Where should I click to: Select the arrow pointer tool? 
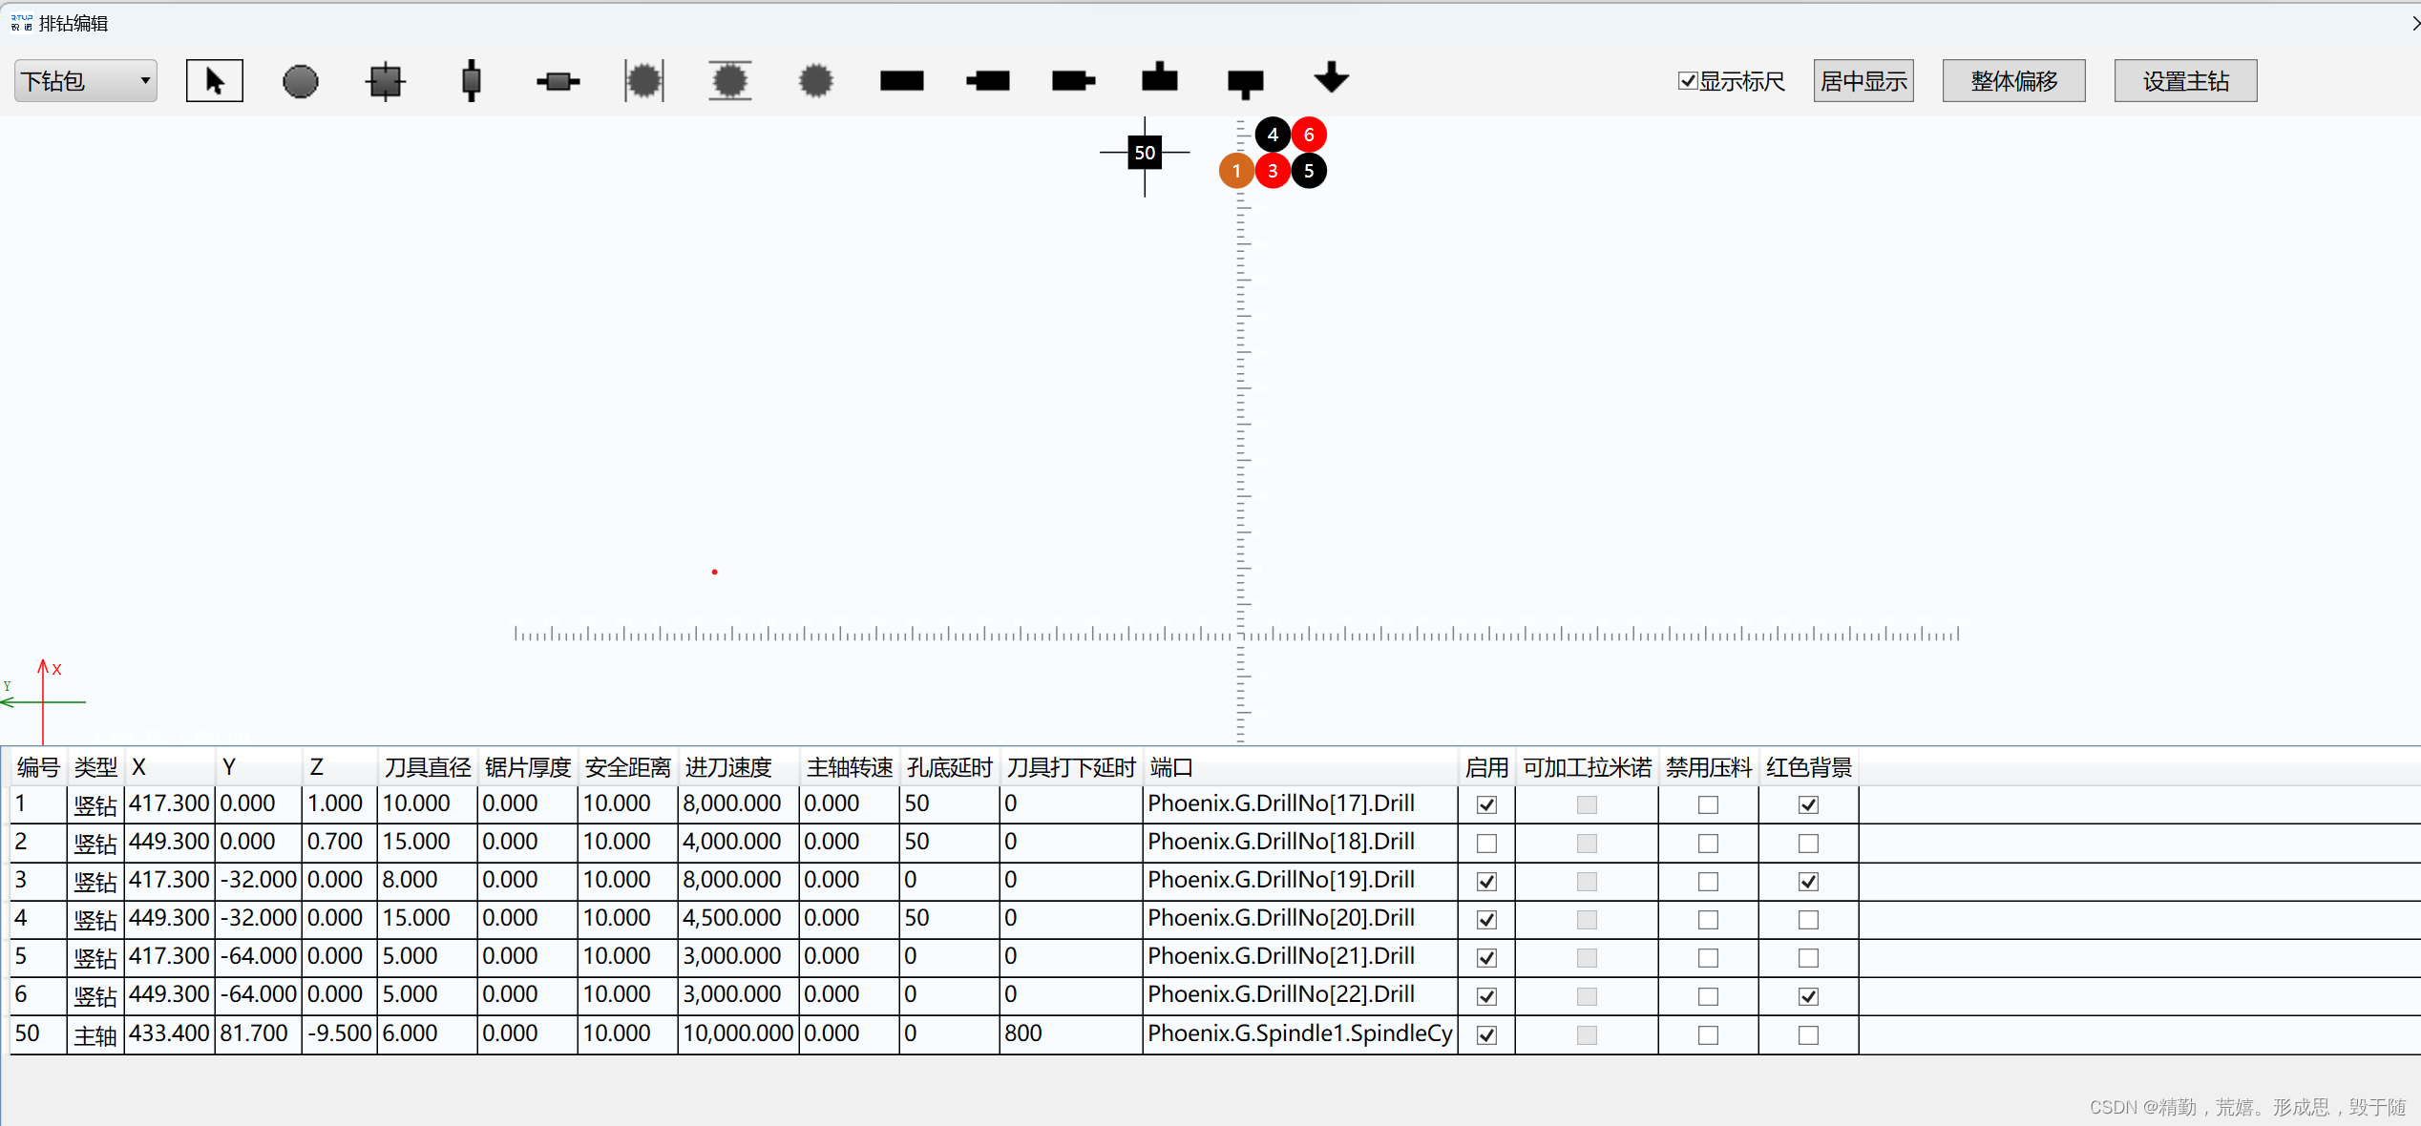click(x=214, y=81)
